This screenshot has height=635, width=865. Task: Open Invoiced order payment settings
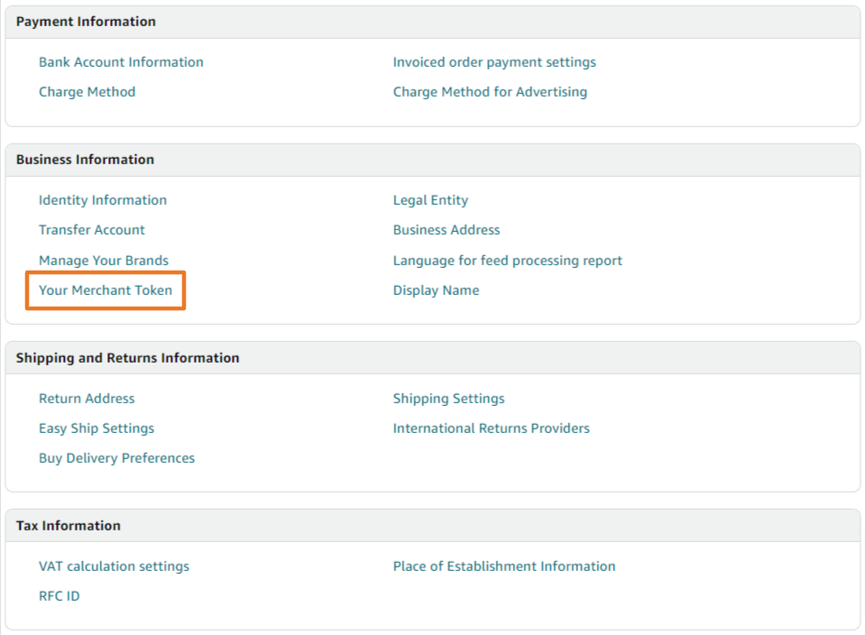click(x=494, y=62)
